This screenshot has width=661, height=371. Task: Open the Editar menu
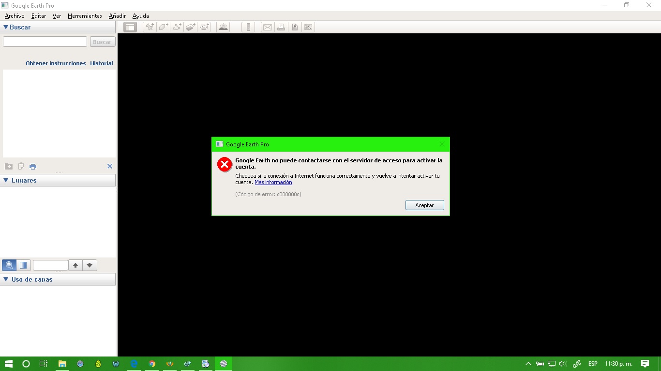point(39,16)
